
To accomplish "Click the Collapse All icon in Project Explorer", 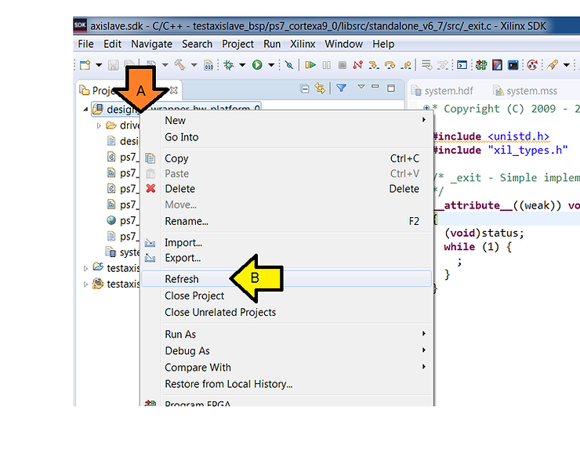I will click(x=305, y=89).
